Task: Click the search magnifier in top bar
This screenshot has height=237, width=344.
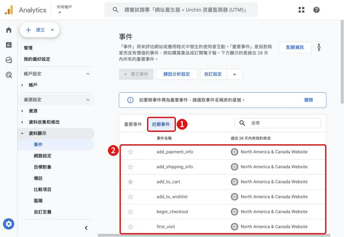Action: 115,9
